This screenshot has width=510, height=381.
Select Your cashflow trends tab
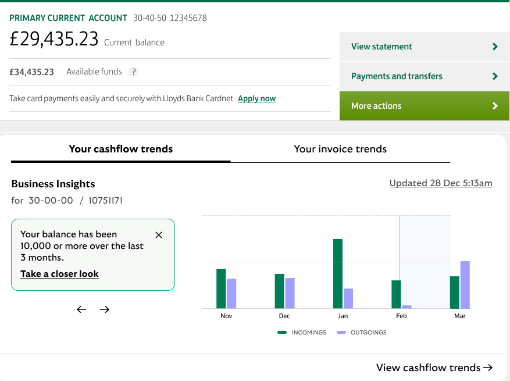[120, 149]
